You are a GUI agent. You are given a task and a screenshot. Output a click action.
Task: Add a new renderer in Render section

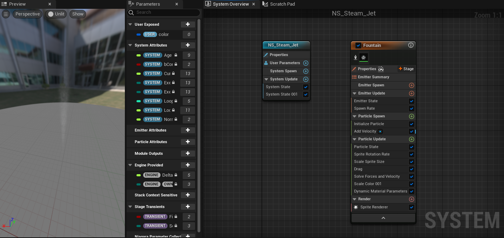[x=411, y=199]
